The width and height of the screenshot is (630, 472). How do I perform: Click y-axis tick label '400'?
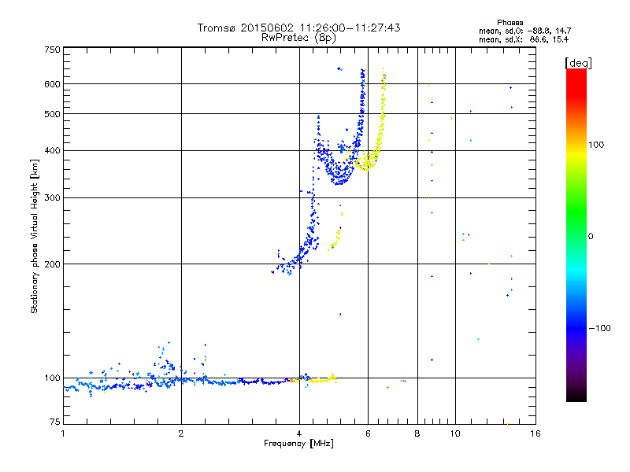53,150
